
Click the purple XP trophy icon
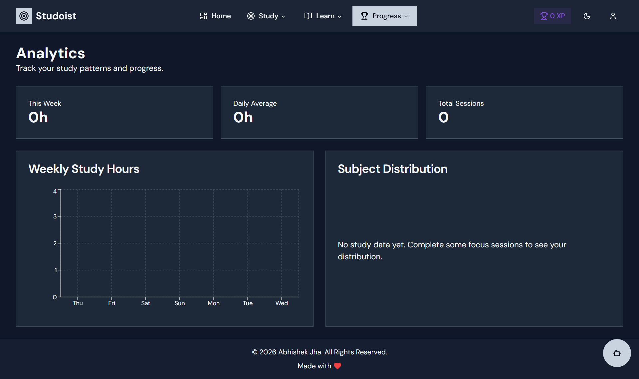coord(544,16)
